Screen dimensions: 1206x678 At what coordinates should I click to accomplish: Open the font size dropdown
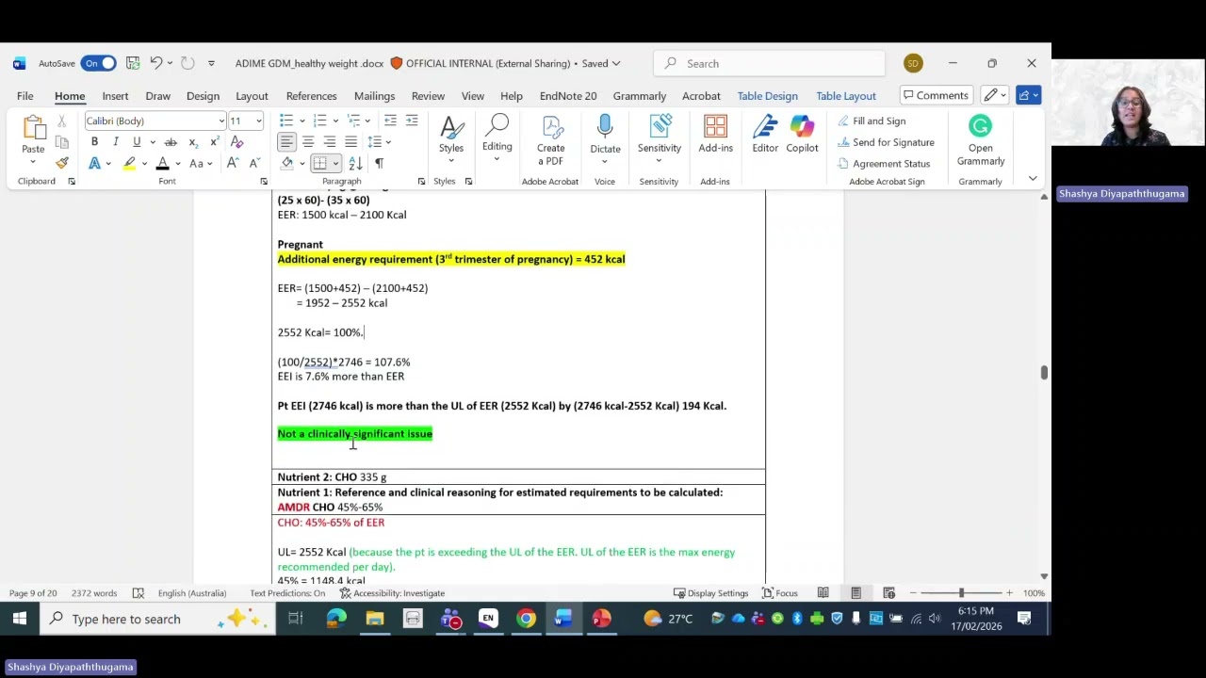click(x=258, y=121)
